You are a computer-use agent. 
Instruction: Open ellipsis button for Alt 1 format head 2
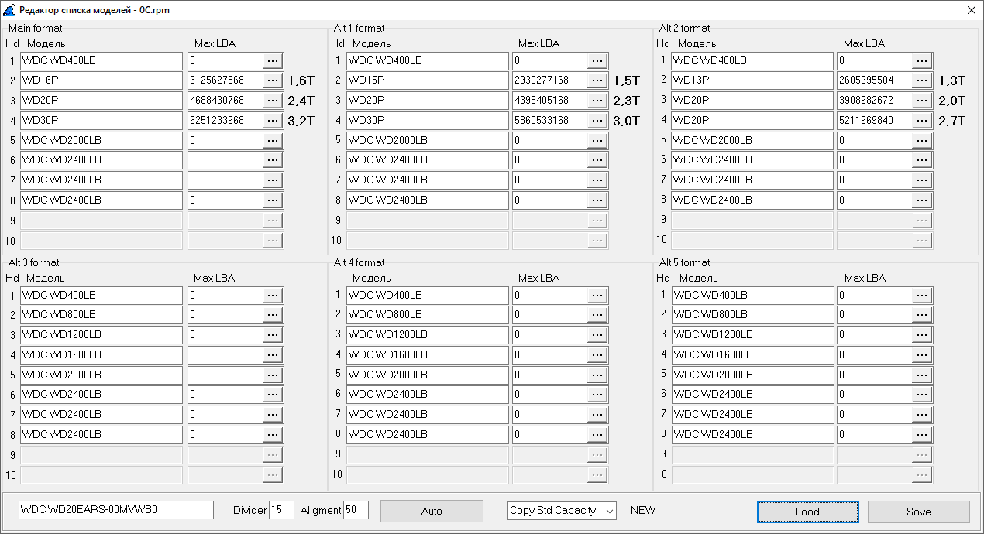pos(597,80)
